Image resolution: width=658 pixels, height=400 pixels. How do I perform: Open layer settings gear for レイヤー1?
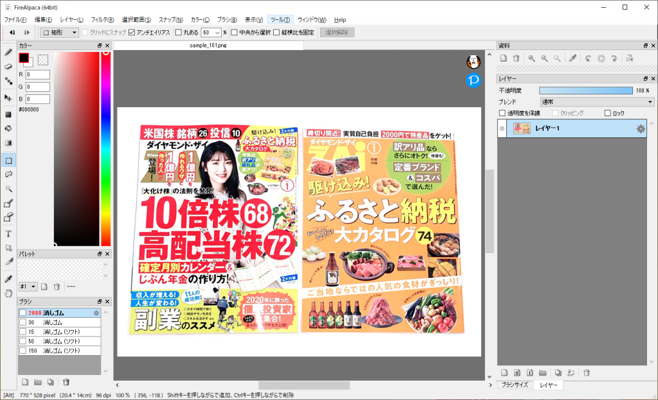641,128
